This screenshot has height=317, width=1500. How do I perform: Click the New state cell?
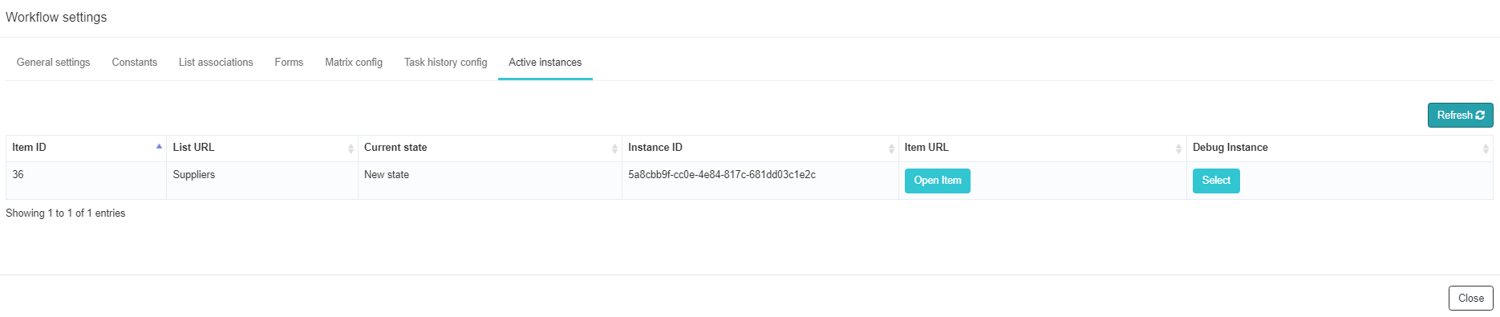[490, 181]
